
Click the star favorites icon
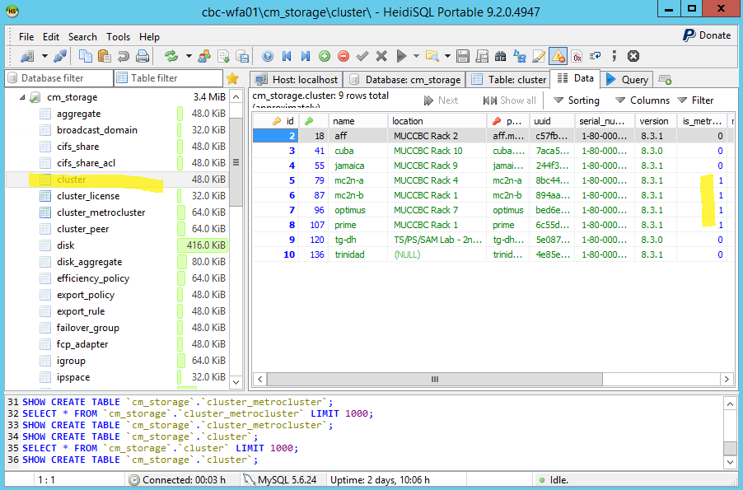233,78
